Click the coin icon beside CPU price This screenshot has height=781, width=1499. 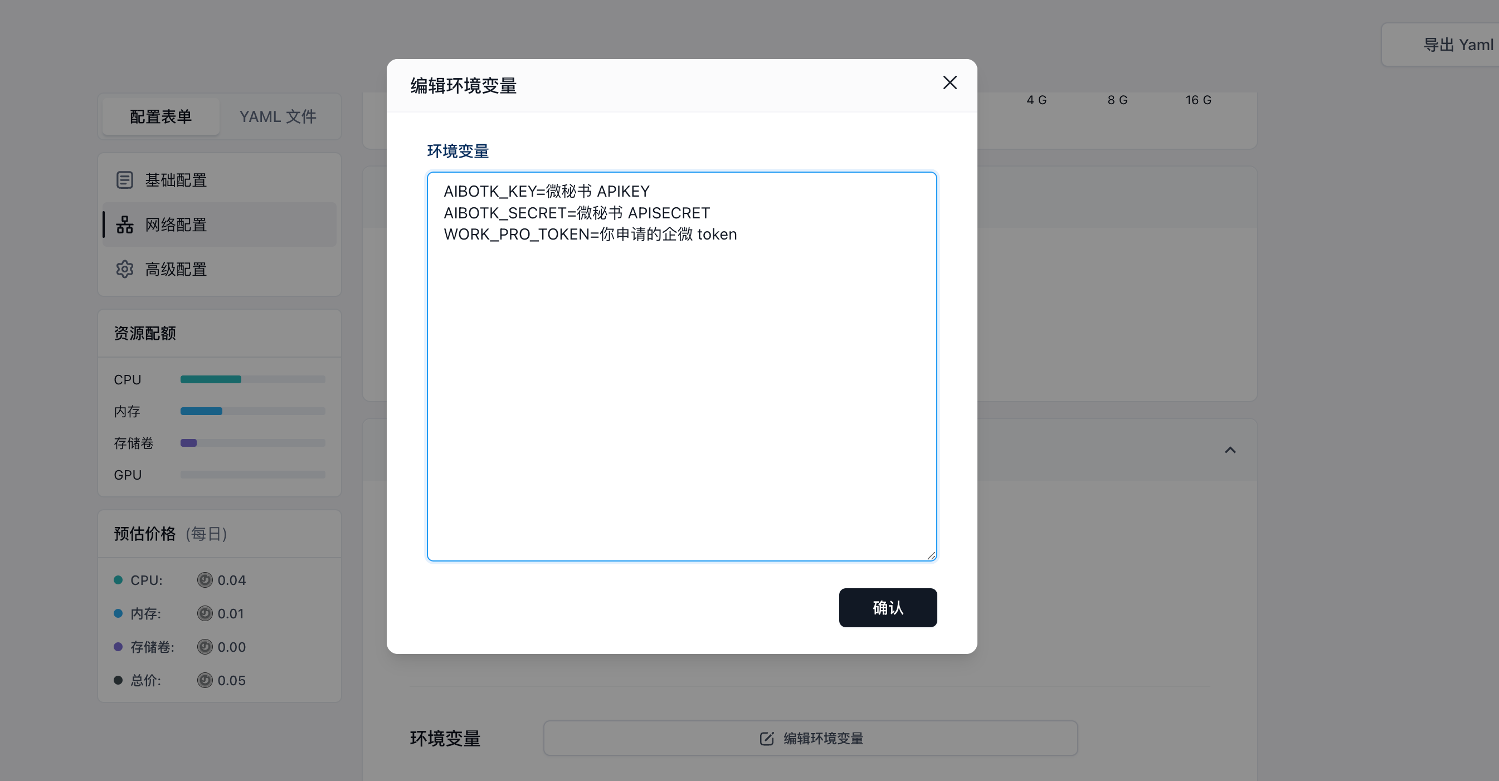[205, 580]
